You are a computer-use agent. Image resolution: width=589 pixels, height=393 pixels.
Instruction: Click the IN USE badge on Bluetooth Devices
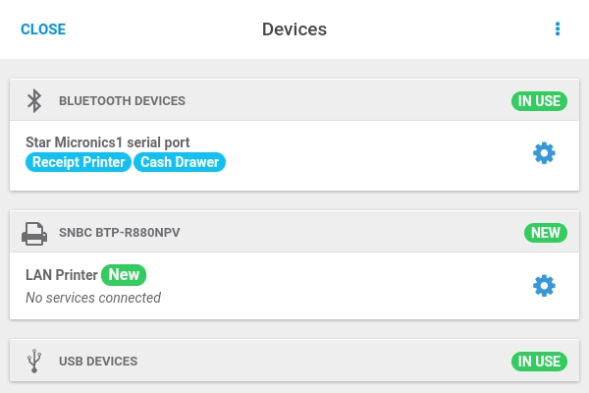coord(539,101)
